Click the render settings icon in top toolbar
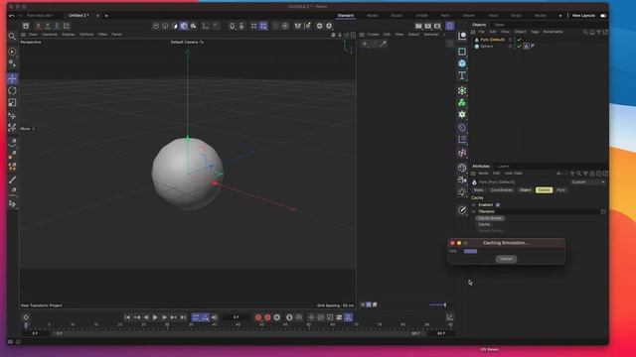636x357 pixels. [437, 26]
